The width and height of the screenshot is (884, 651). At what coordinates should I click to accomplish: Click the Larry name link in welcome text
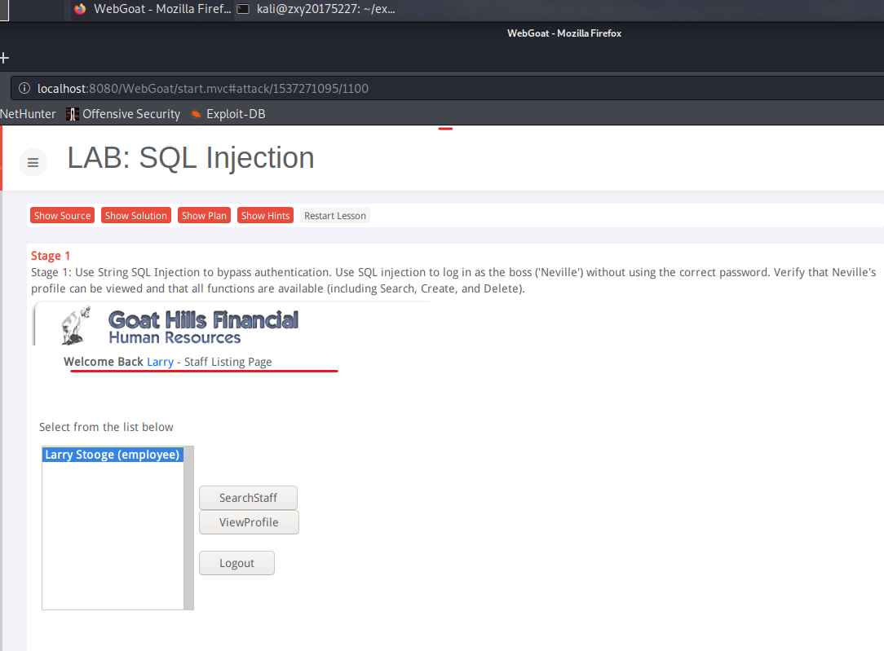[160, 362]
